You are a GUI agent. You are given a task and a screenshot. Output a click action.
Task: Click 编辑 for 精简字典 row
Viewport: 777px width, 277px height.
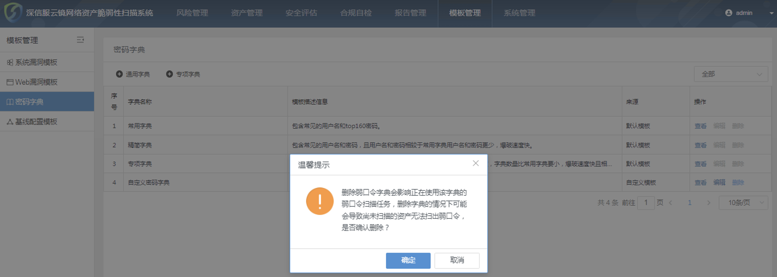[719, 145]
